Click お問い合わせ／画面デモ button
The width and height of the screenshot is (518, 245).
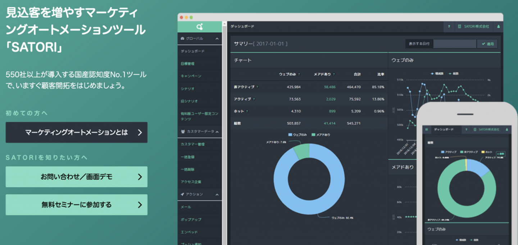click(x=76, y=177)
